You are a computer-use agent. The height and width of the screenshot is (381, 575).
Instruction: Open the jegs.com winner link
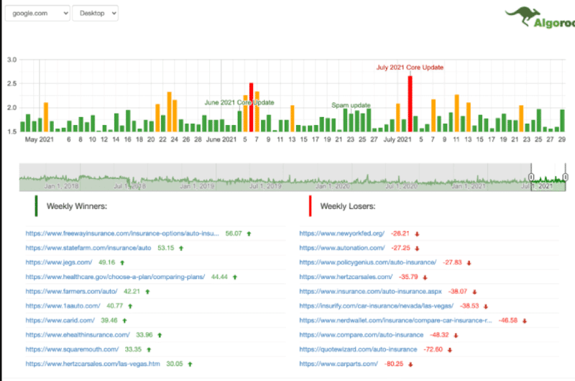coord(59,262)
